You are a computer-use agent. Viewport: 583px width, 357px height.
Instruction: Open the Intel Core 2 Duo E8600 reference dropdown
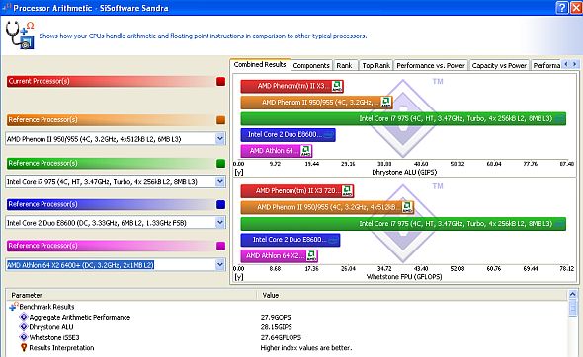click(220, 223)
